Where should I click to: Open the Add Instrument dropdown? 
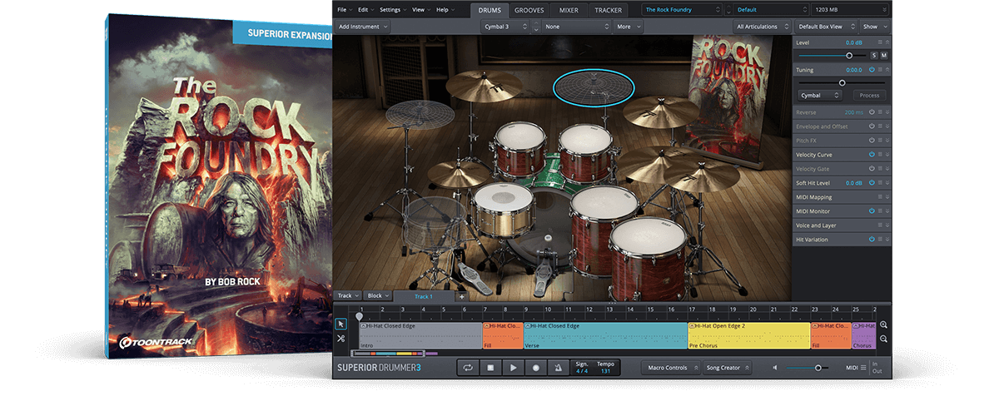point(364,27)
